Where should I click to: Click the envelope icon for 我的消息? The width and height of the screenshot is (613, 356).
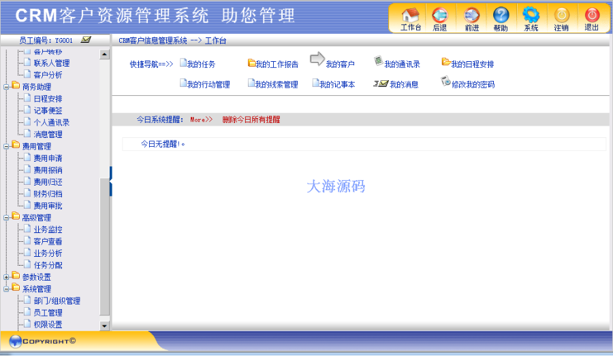381,84
